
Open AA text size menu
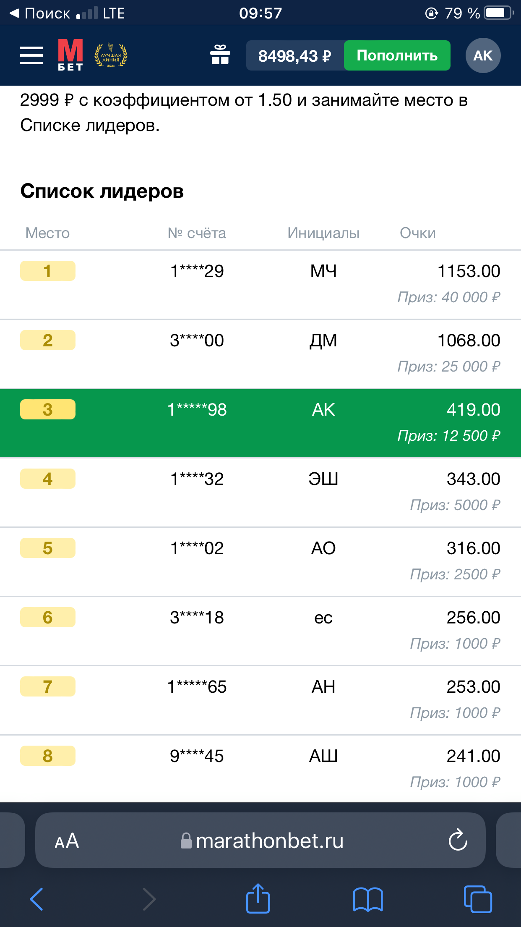[67, 841]
